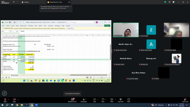Screen dimensions: 190x107
Task: Click the Zoom icon in Windows taskbar
Action: pos(36,105)
